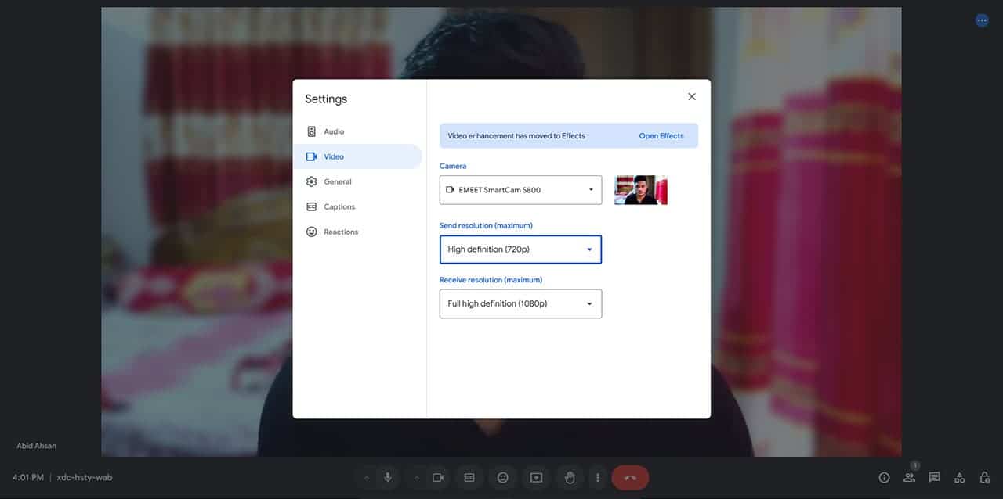Open the activities shapes icon
This screenshot has width=1003, height=499.
pyautogui.click(x=959, y=478)
